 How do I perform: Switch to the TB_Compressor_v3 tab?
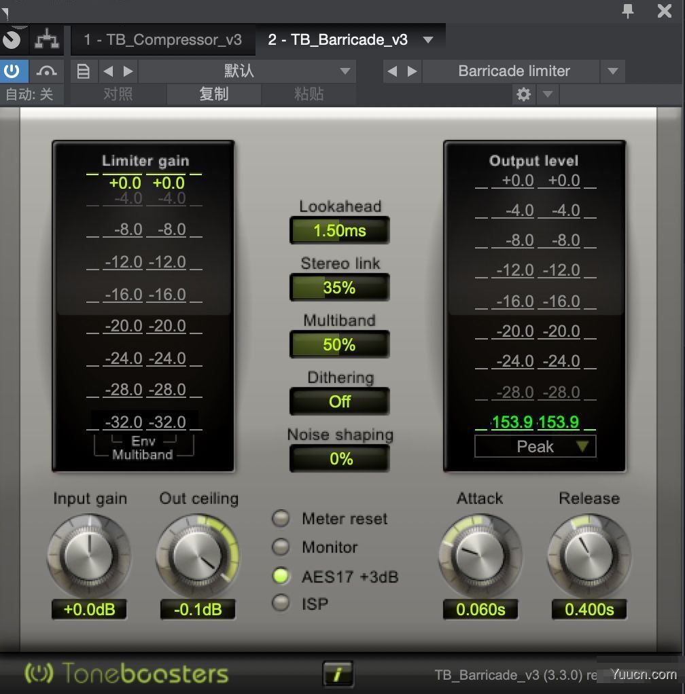[163, 40]
